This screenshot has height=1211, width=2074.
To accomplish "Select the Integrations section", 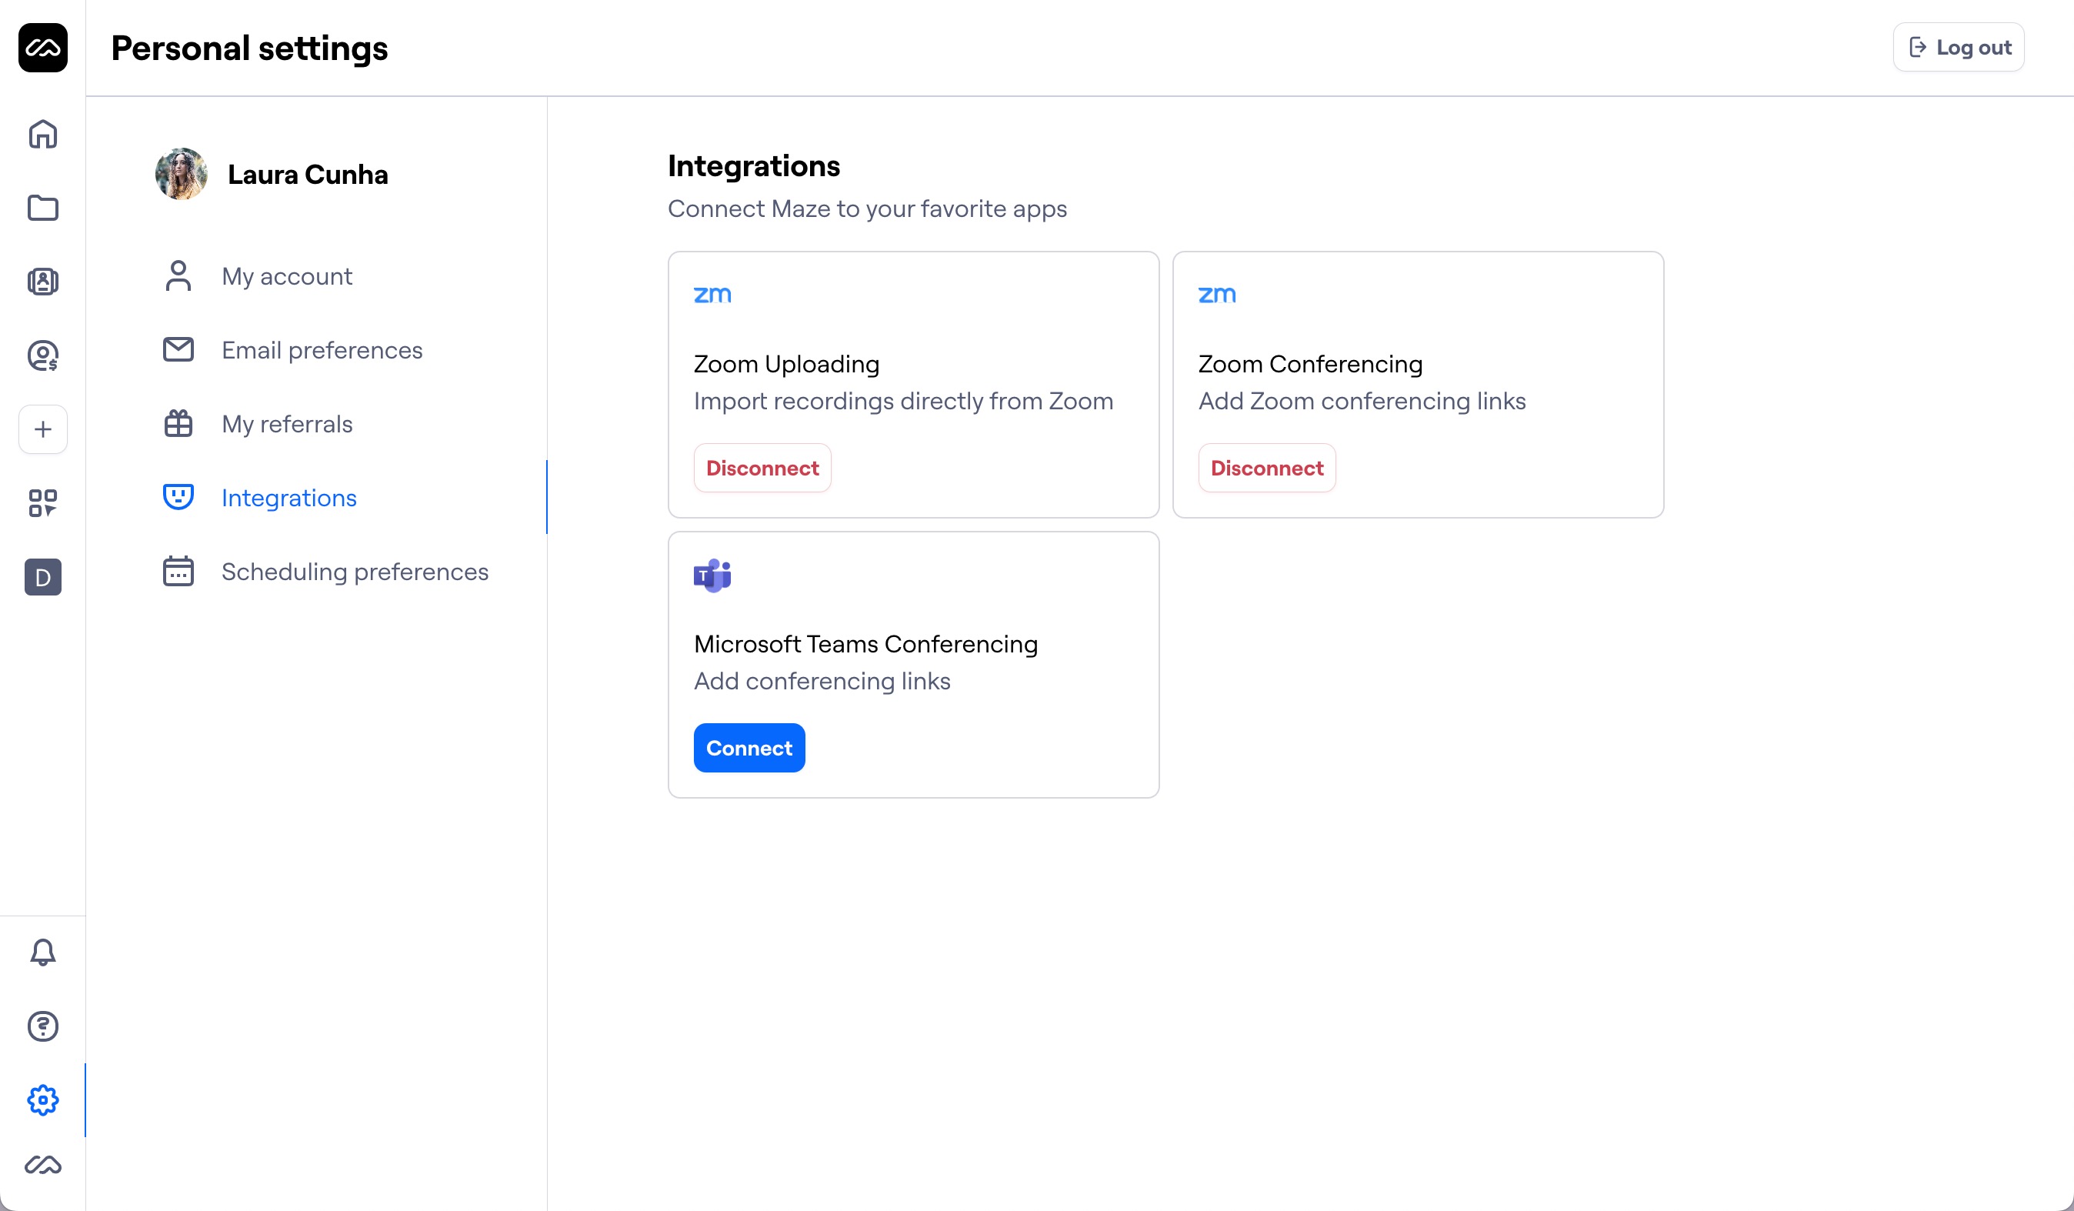I will click(289, 497).
